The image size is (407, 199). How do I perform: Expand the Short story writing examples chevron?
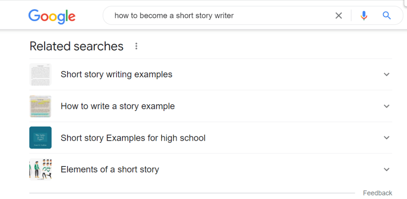[x=386, y=75]
